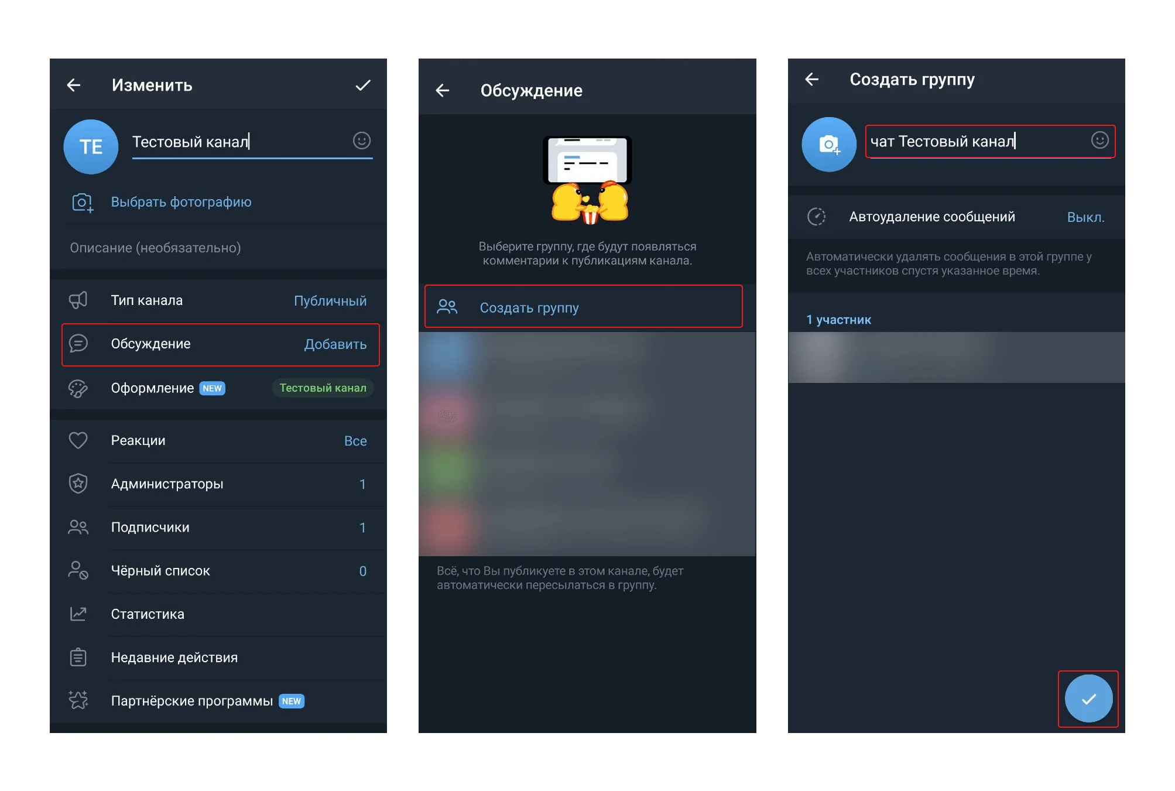Open Недавние действия log
Image resolution: width=1175 pixels, height=791 pixels.
click(x=218, y=658)
